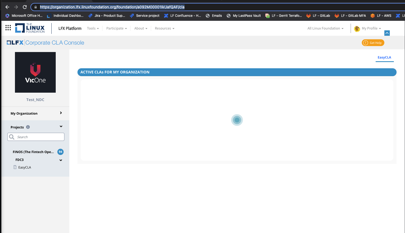
Task: Open the Get Help support dialog
Action: click(373, 43)
